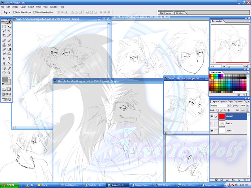
Task: Select the Brush tool
Action: pos(9,41)
